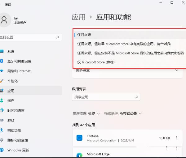Click the Bluetooth icon beside 蓝牙和其他设备

[2, 61]
